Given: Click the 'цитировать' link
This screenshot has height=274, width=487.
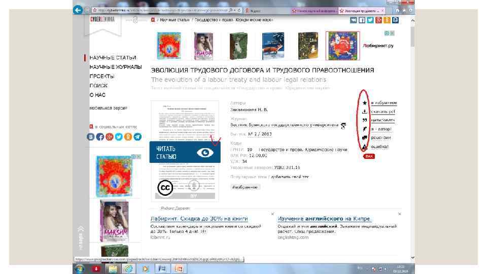Looking at the screenshot, I should [383, 120].
